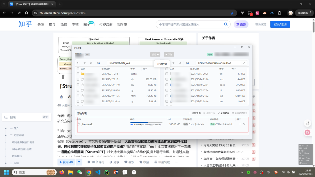Bookmark the page with the address bar star
The image size is (315, 177).
232,13
